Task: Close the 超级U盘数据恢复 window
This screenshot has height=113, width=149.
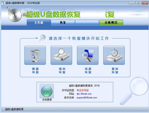Action: coord(145,3)
